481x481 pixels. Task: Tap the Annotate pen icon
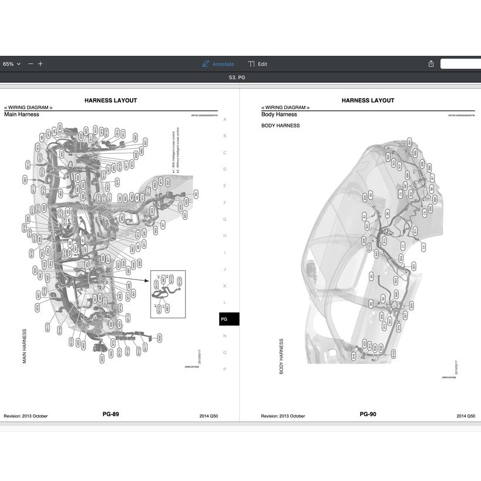click(x=205, y=63)
